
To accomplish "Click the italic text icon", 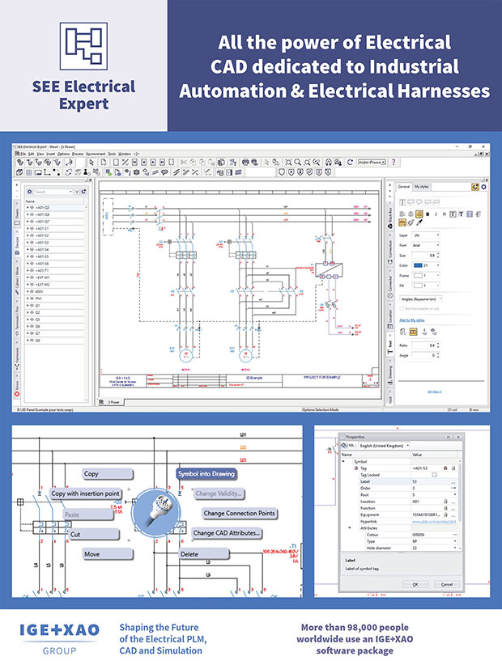I will pos(436,214).
